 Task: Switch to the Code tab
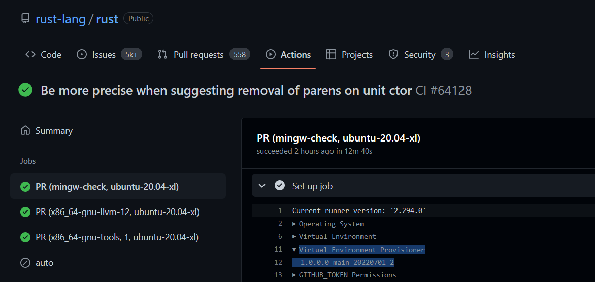click(x=43, y=55)
